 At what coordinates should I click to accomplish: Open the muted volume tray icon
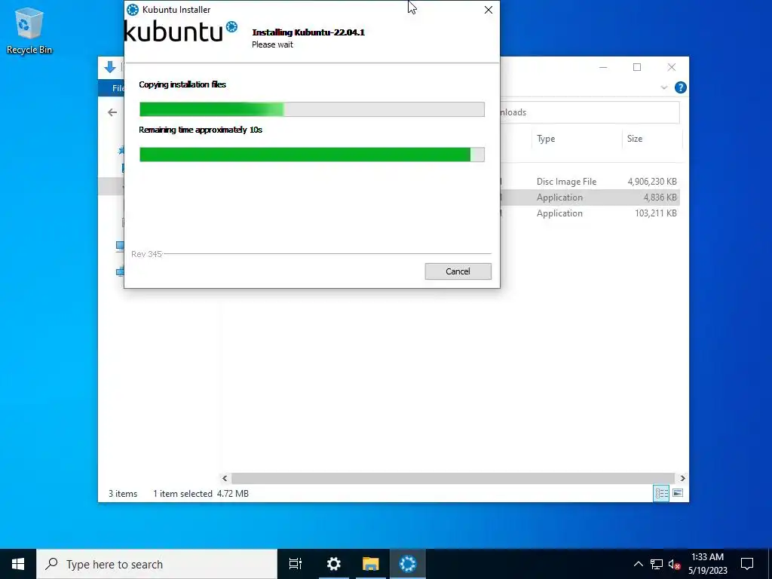(675, 564)
